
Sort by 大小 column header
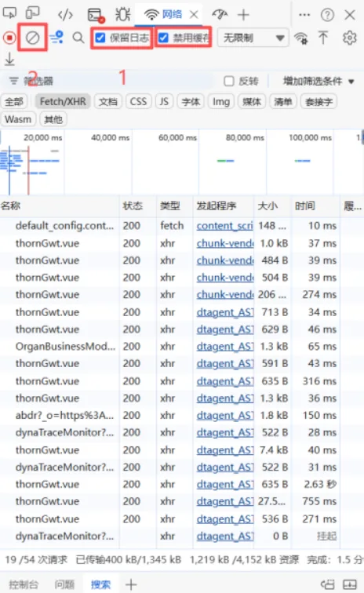(272, 206)
